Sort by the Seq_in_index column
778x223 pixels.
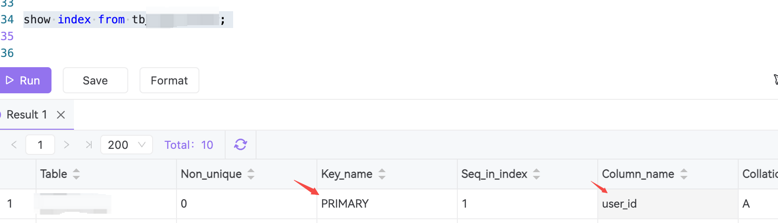[x=536, y=174]
